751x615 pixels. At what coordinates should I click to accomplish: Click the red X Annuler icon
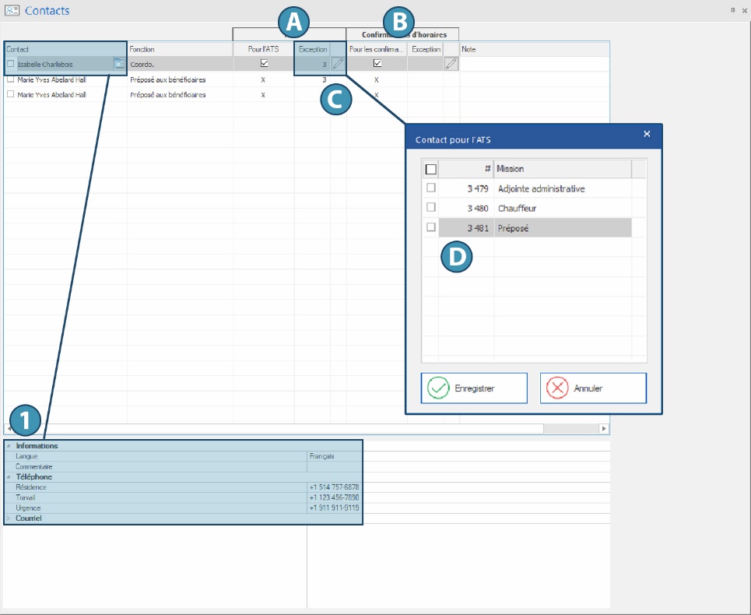557,388
